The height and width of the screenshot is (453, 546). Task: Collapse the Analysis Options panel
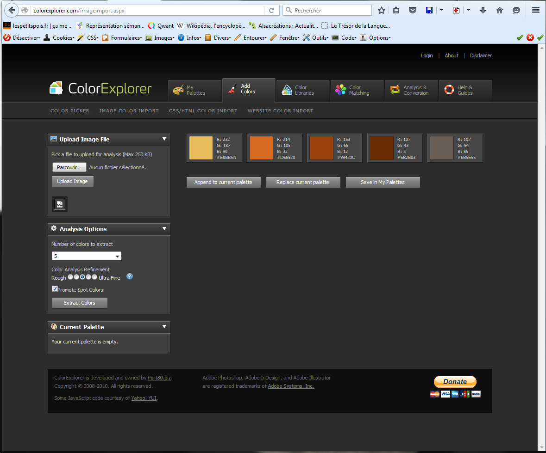pos(164,229)
